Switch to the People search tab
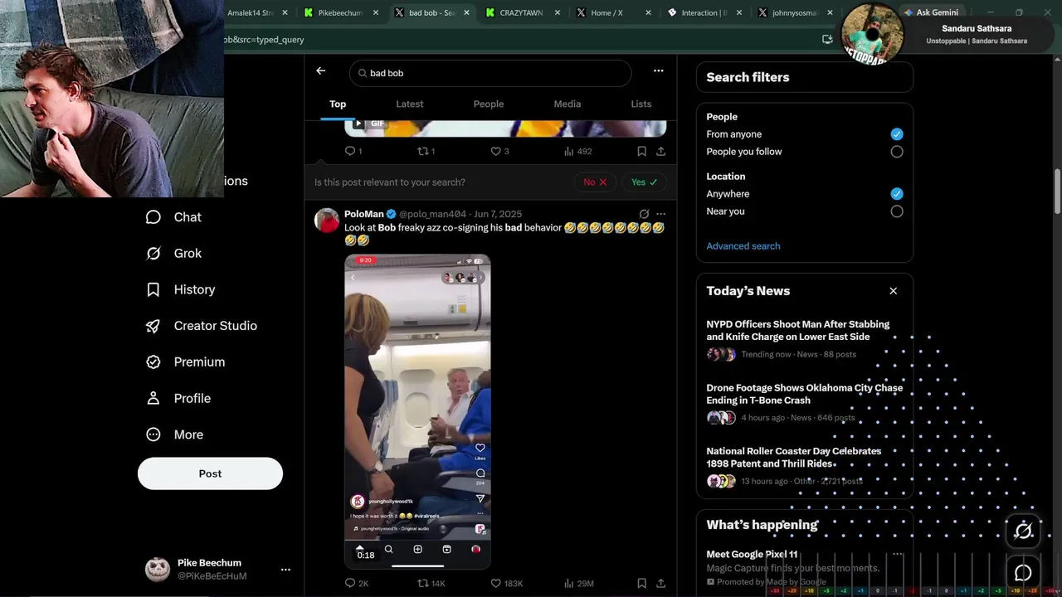1062x597 pixels. click(x=489, y=104)
